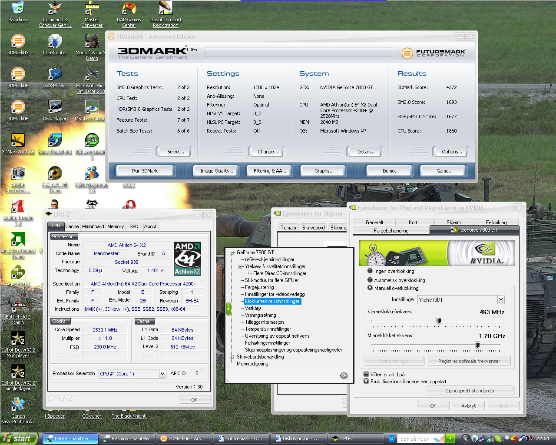Select Manuell overklokking radio option
The image size is (556, 445).
coord(370,288)
